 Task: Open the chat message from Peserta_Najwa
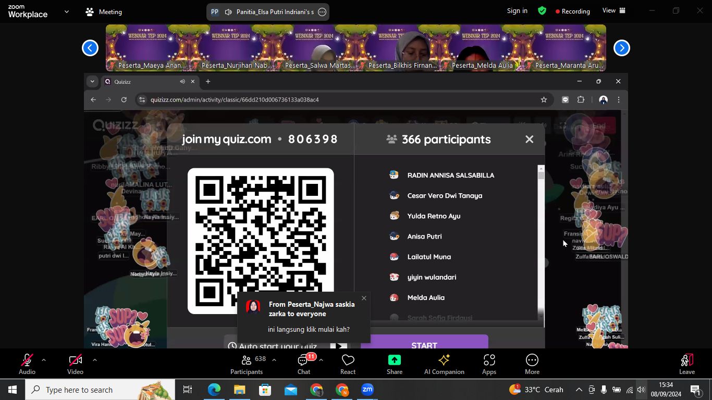pyautogui.click(x=304, y=317)
